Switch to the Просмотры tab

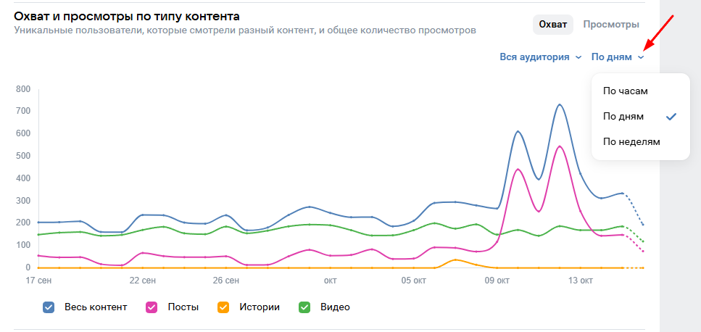tap(611, 25)
